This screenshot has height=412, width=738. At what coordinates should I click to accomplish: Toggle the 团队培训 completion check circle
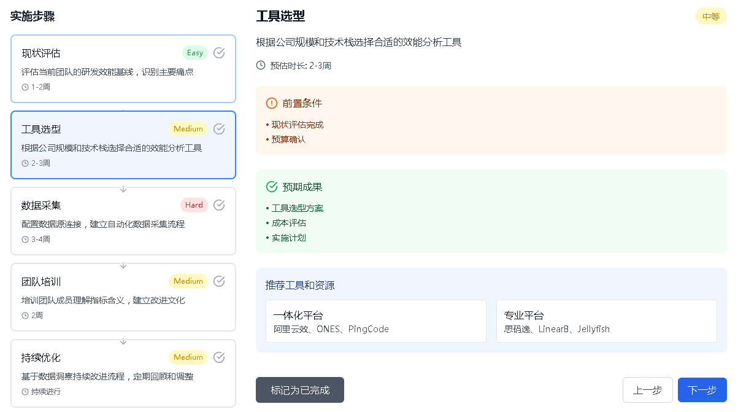click(x=219, y=281)
